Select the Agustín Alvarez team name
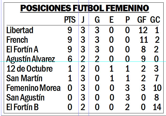166x116 pixels. tap(31, 59)
